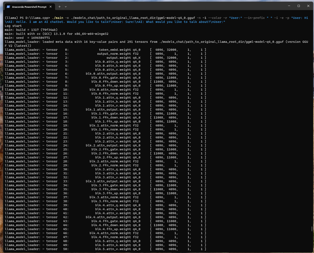
Task: Click 'blk.0.ffn_down.weight' tensor row
Action: click(106, 82)
